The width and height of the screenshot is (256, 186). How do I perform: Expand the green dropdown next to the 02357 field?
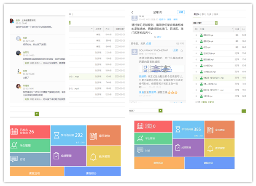(161, 111)
